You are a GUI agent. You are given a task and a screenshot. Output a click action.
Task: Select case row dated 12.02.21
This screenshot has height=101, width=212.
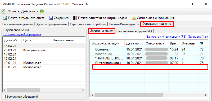click(44, 59)
